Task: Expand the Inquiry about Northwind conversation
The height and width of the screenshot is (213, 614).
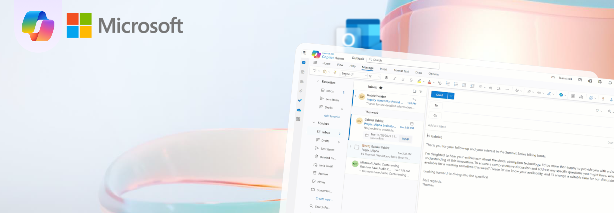Action: (x=355, y=96)
